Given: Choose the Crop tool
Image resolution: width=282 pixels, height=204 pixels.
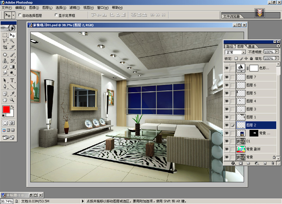Looking at the screenshot, I should tap(5, 47).
